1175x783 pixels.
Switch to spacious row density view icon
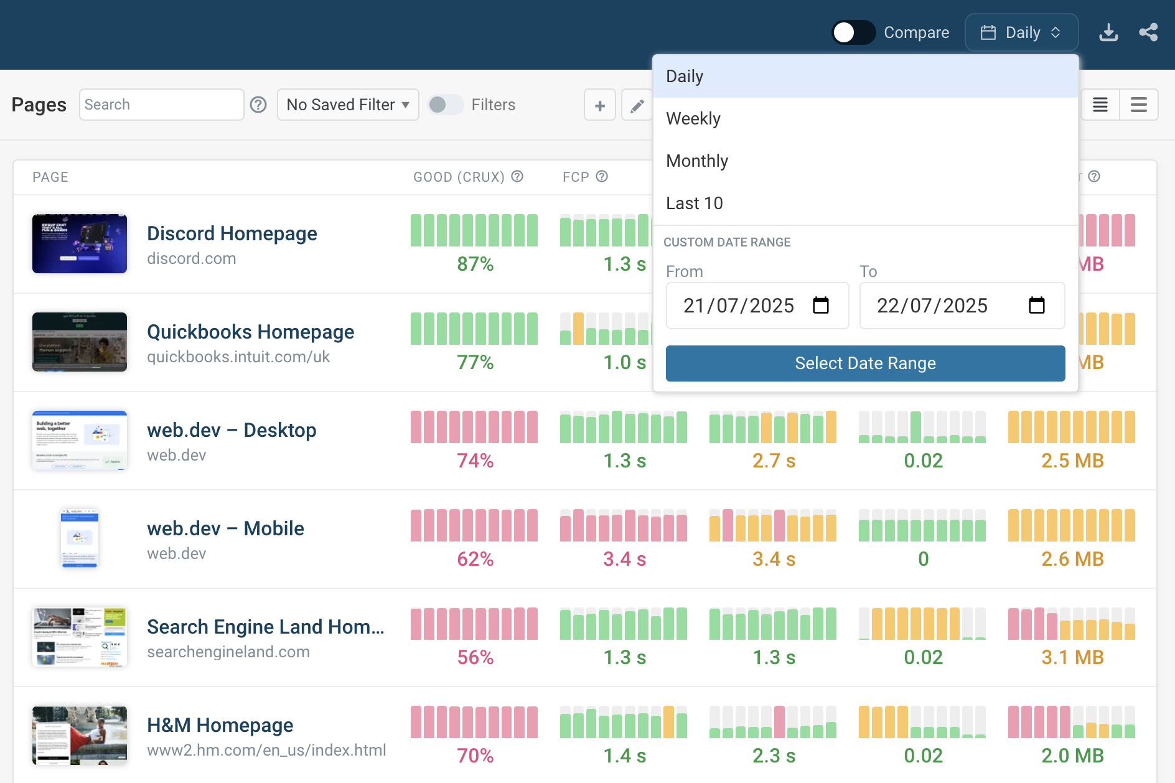(x=1139, y=105)
